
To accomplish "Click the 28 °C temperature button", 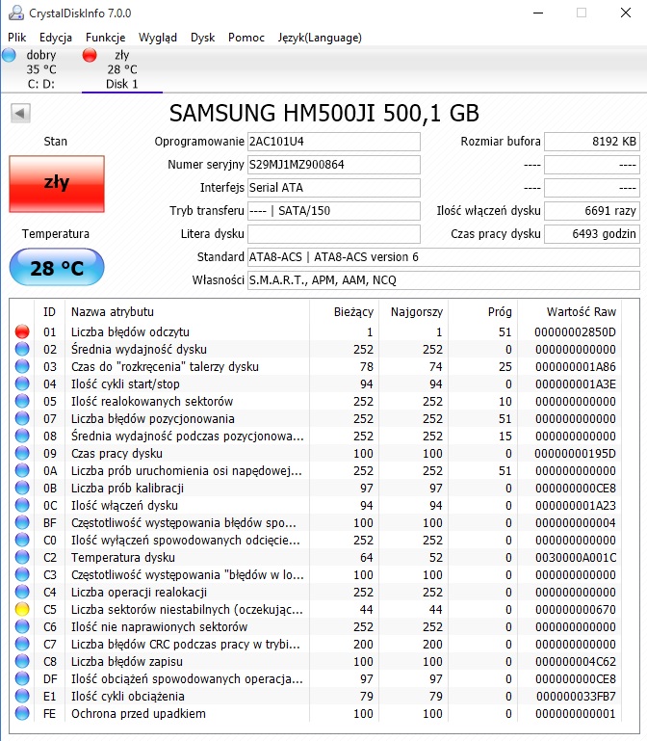I will point(57,267).
